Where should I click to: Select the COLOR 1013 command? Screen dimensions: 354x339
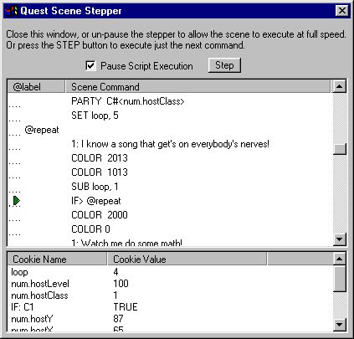100,172
